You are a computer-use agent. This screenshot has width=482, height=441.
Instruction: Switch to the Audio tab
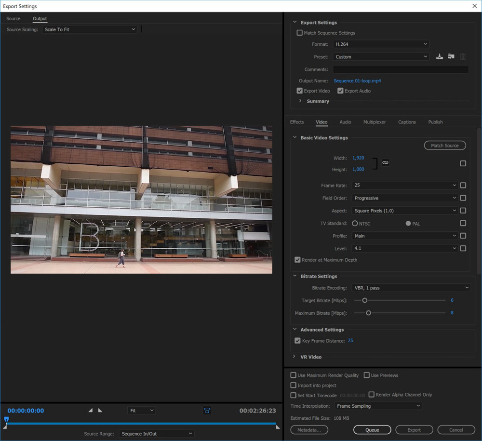click(345, 122)
